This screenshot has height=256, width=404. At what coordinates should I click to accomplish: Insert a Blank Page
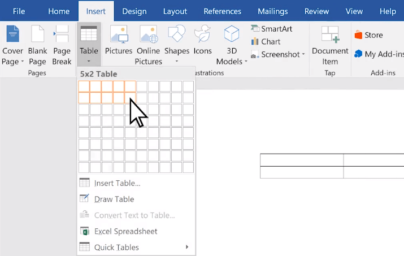pos(37,35)
